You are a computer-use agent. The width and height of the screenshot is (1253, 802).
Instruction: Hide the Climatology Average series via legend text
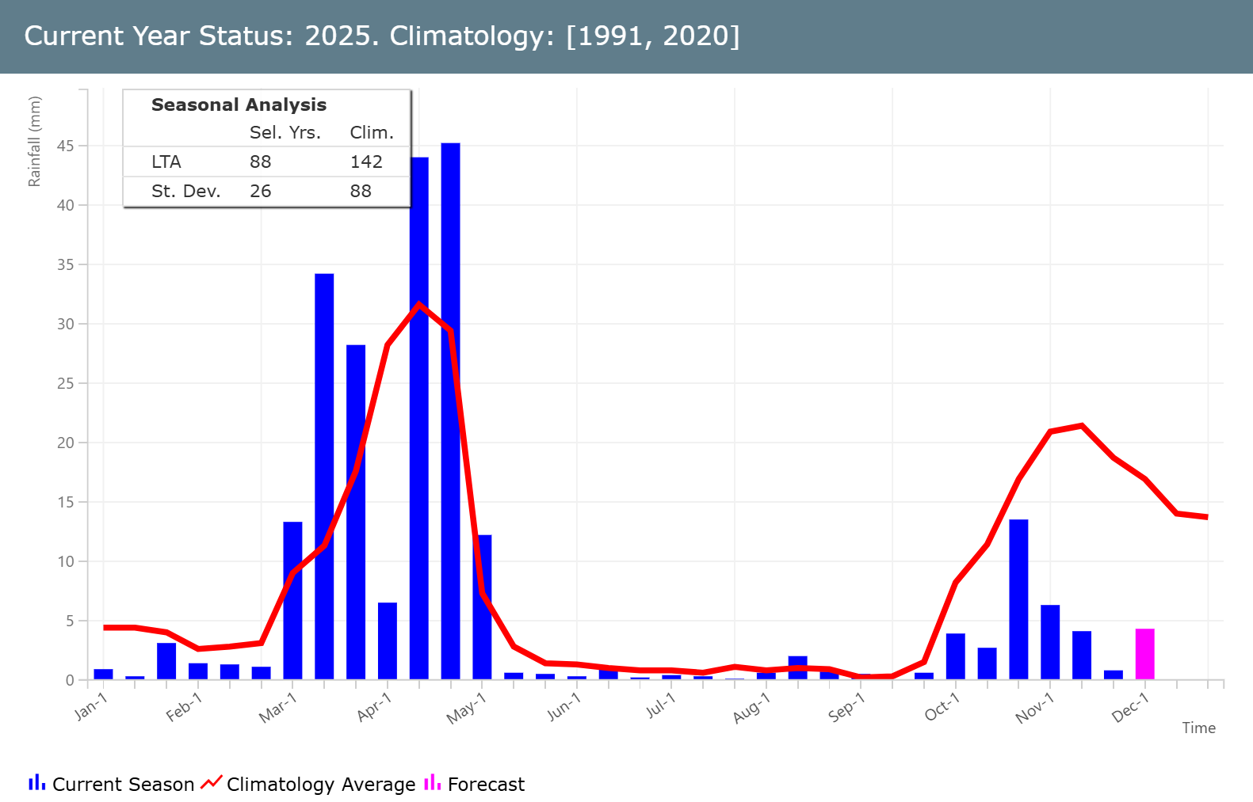pyautogui.click(x=320, y=785)
